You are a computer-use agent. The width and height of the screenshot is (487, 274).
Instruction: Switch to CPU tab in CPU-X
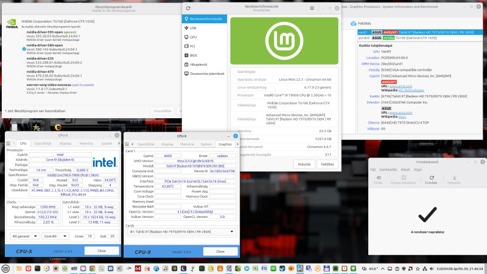tap(23, 144)
